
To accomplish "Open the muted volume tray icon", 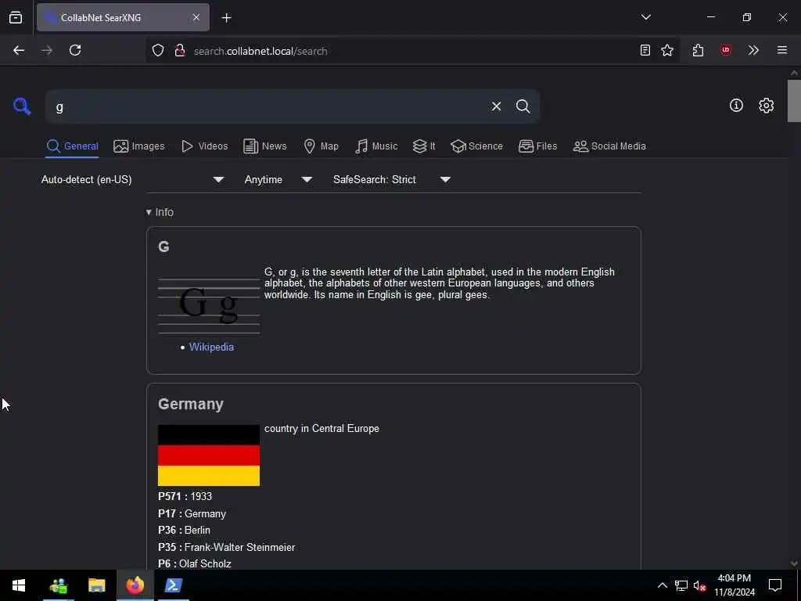I will pyautogui.click(x=699, y=585).
